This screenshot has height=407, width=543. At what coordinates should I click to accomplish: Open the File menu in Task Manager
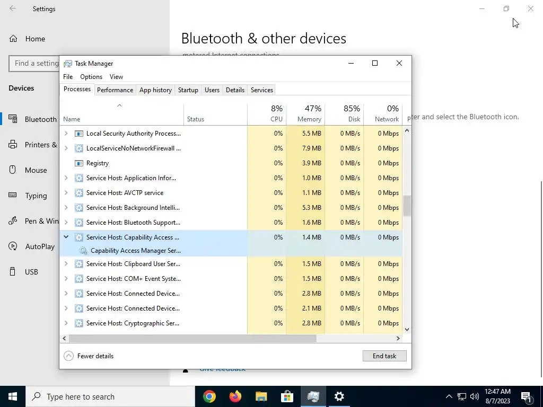tap(68, 77)
